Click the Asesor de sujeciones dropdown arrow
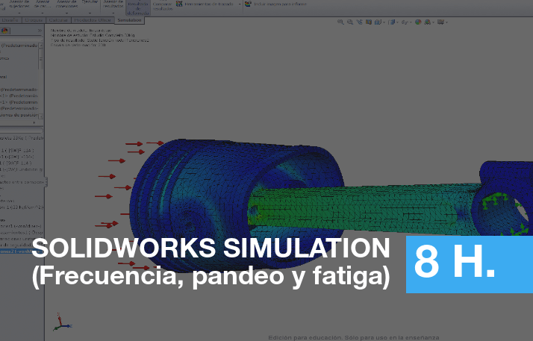Viewport: 533px width, 341px height. coord(19,13)
